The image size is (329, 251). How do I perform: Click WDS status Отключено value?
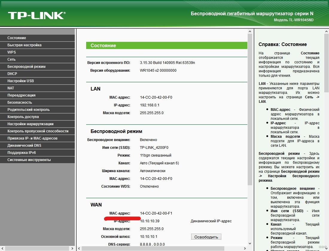coord(149,186)
